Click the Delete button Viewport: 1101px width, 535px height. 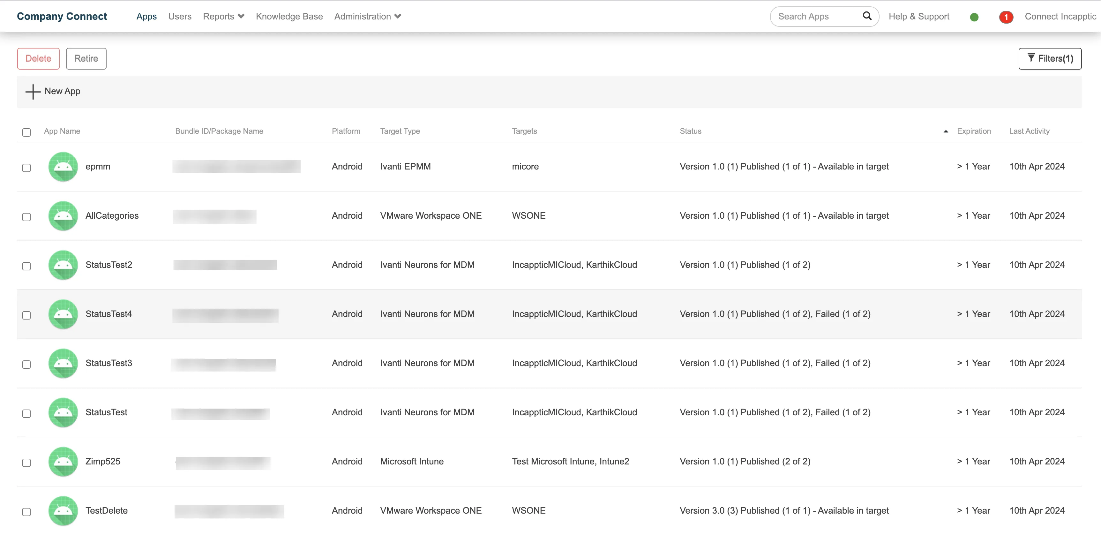pos(39,59)
